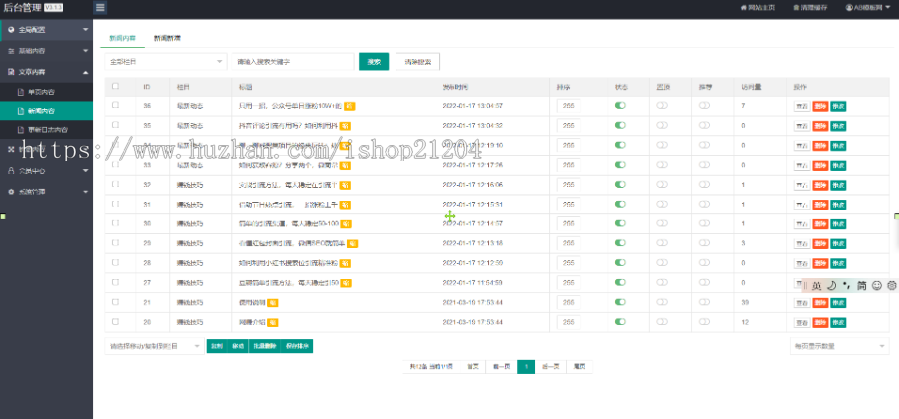Toggle the pin-to-top switch for ID 29
Viewport: 899px width, 419px height.
coord(662,243)
